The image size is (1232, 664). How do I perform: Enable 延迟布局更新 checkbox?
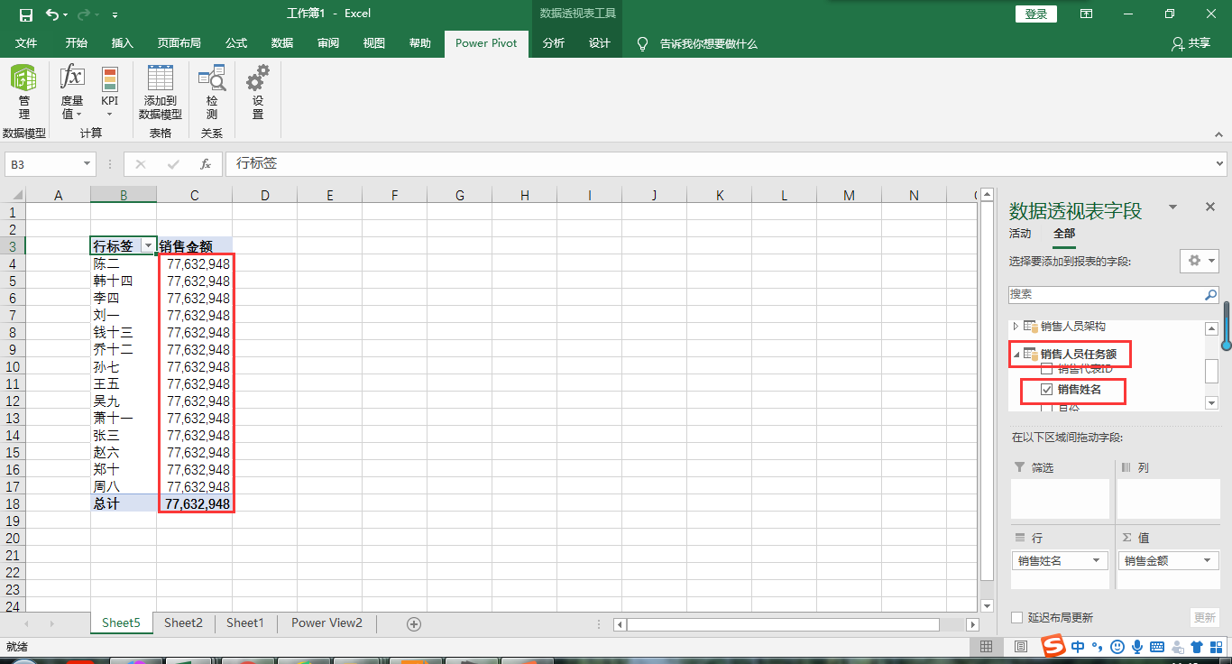click(1017, 617)
